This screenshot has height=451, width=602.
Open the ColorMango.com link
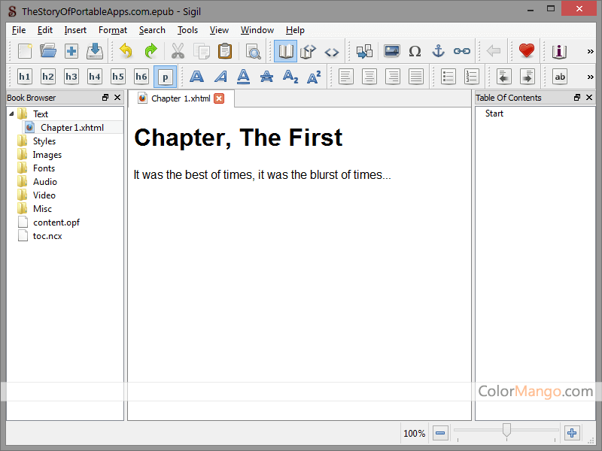click(534, 392)
